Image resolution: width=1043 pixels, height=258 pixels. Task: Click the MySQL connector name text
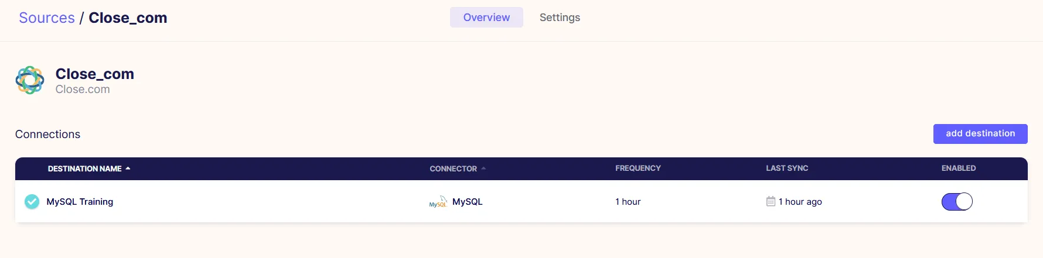468,202
